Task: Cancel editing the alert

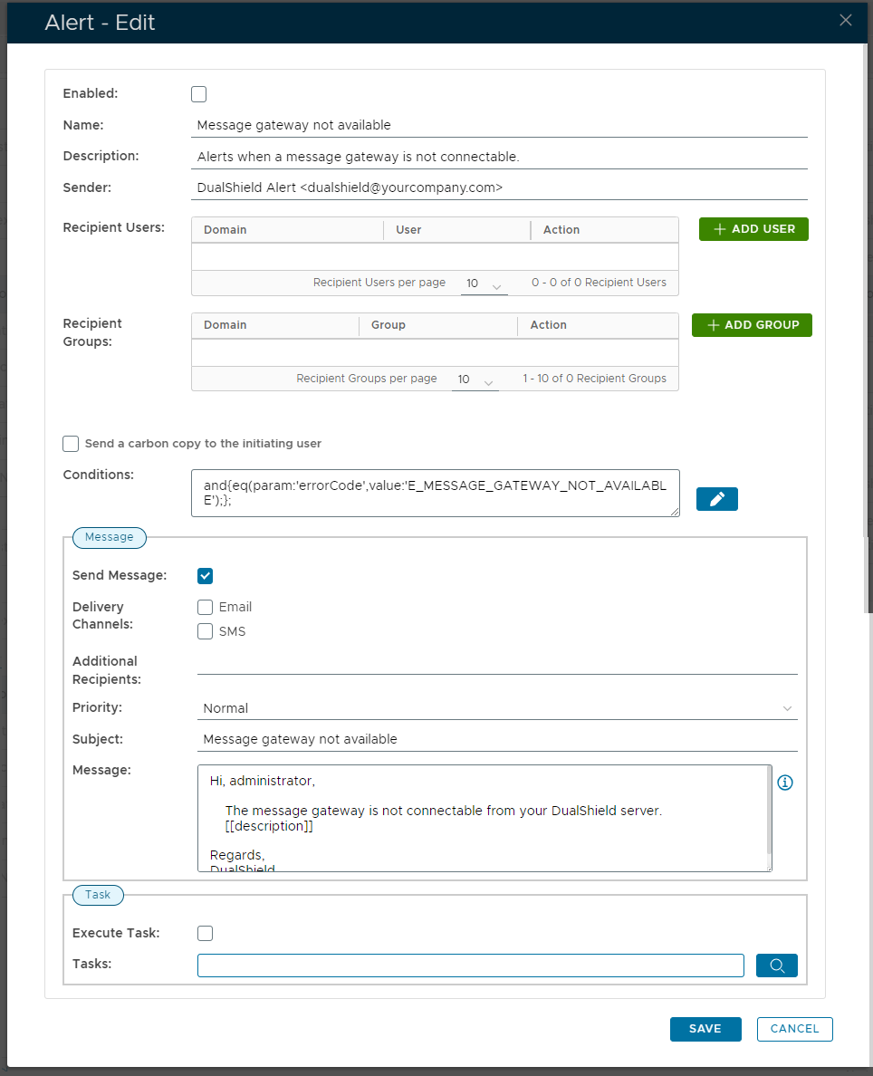Action: (x=794, y=1029)
